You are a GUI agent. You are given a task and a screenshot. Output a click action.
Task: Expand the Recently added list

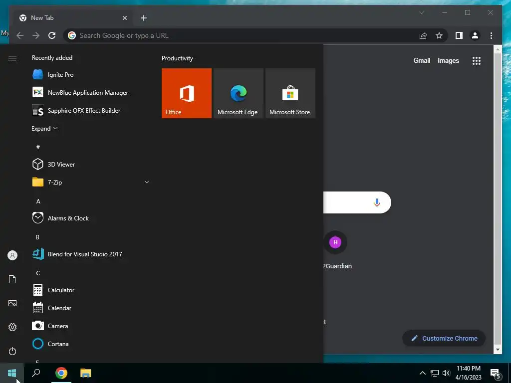click(44, 129)
